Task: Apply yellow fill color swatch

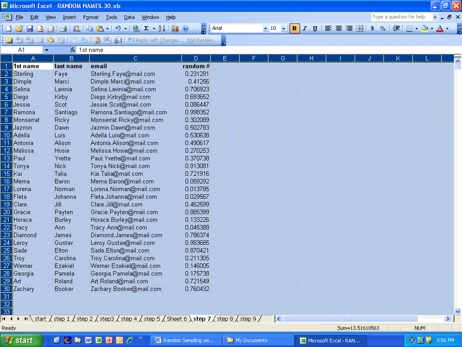Action: click(425, 28)
